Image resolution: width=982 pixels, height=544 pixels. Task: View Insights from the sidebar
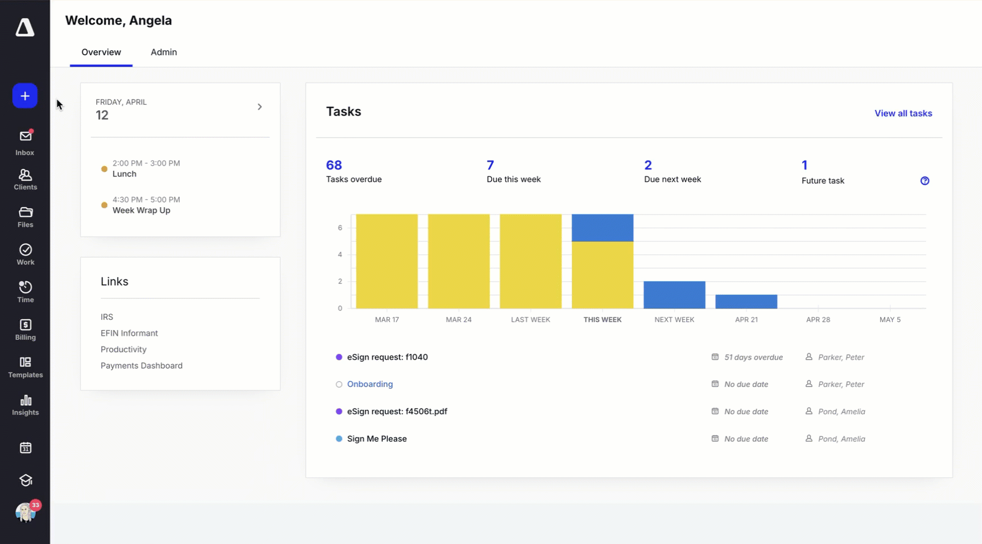coord(25,405)
